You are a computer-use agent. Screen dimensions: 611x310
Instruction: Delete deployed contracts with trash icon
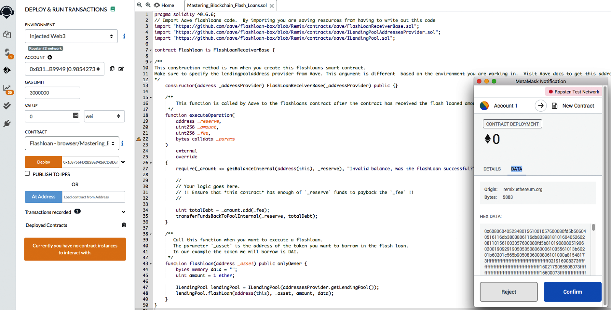click(x=124, y=225)
